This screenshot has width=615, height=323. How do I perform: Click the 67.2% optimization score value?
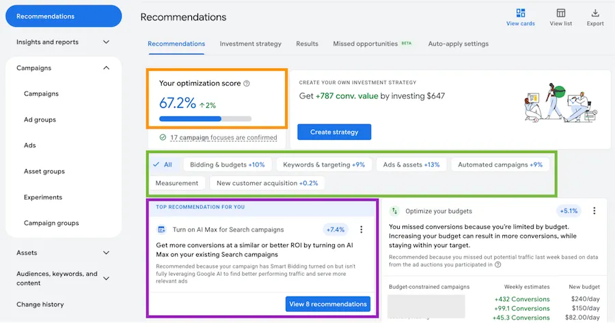[x=177, y=103]
